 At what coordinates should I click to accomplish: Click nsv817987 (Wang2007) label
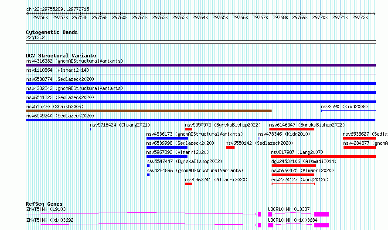pyautogui.click(x=297, y=152)
